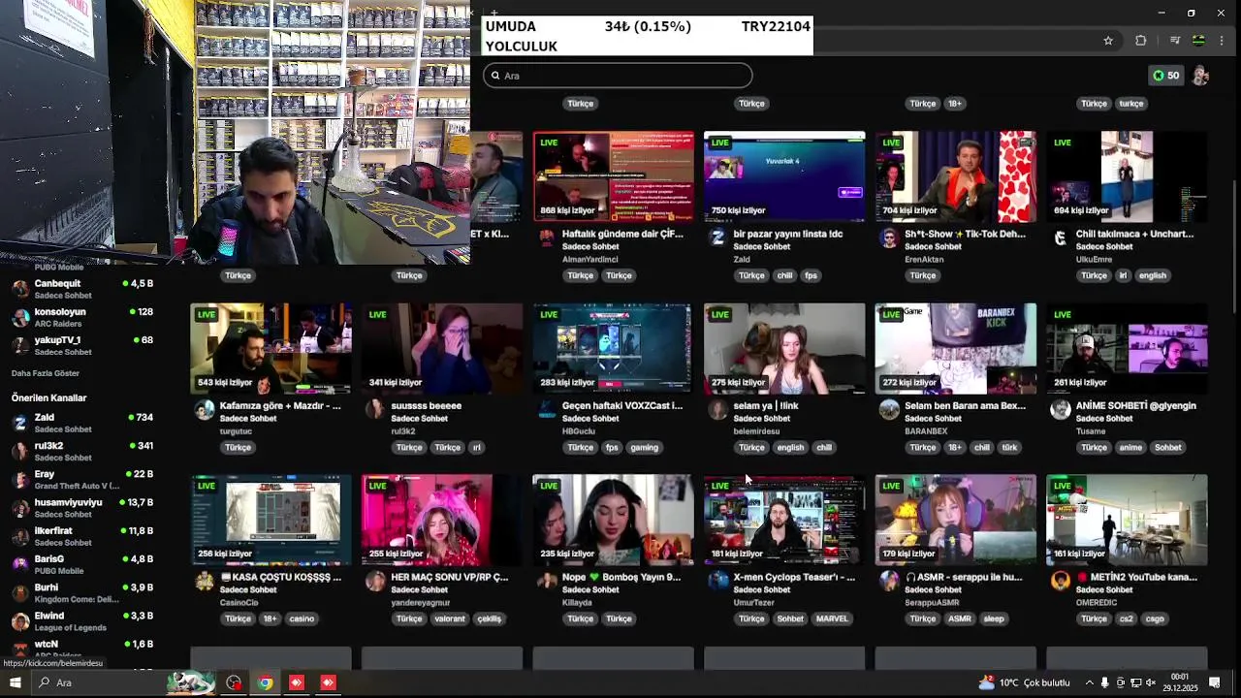Click the 'ASMR' tag under SerappuASMR

tap(960, 619)
